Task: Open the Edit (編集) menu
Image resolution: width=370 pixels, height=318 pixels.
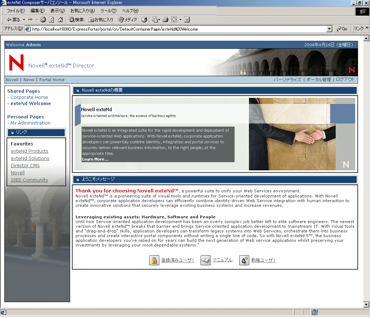Action: [38, 11]
